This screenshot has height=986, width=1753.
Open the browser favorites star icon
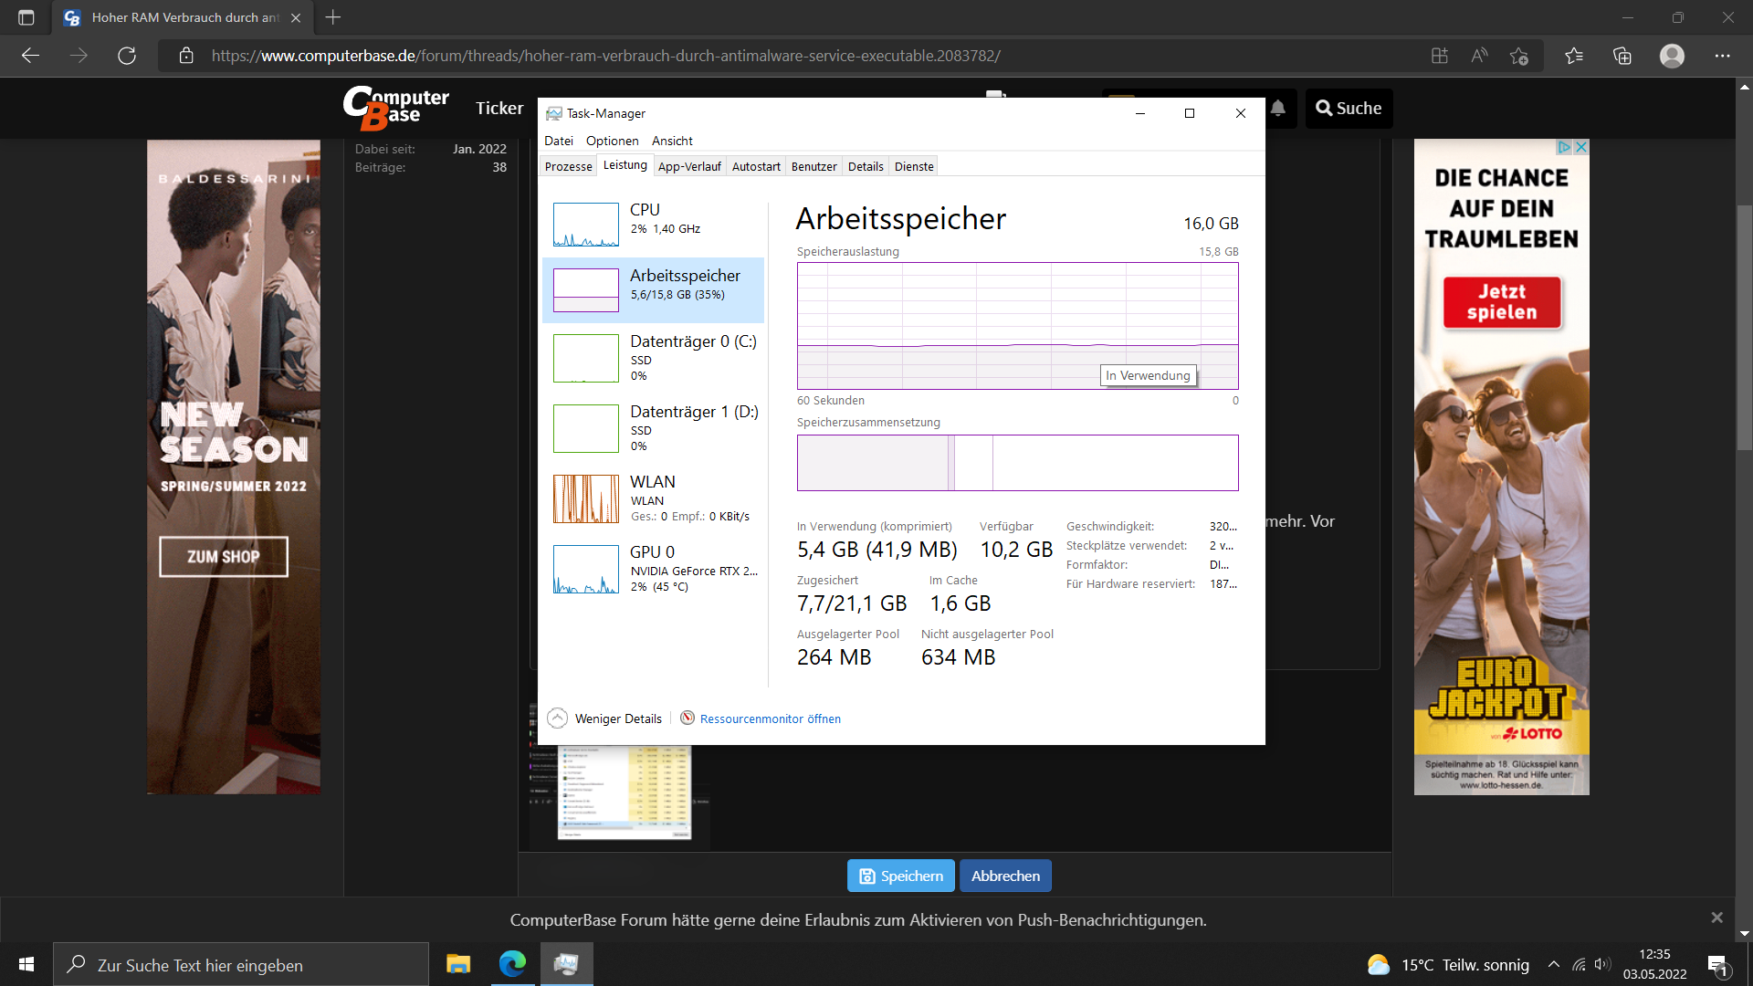coord(1573,56)
